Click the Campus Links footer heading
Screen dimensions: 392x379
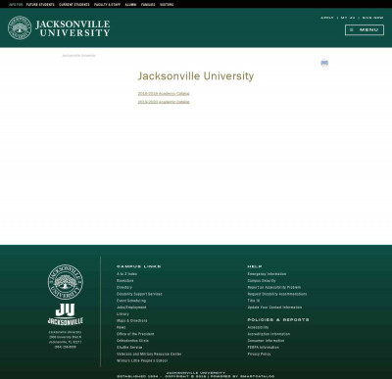click(x=139, y=266)
